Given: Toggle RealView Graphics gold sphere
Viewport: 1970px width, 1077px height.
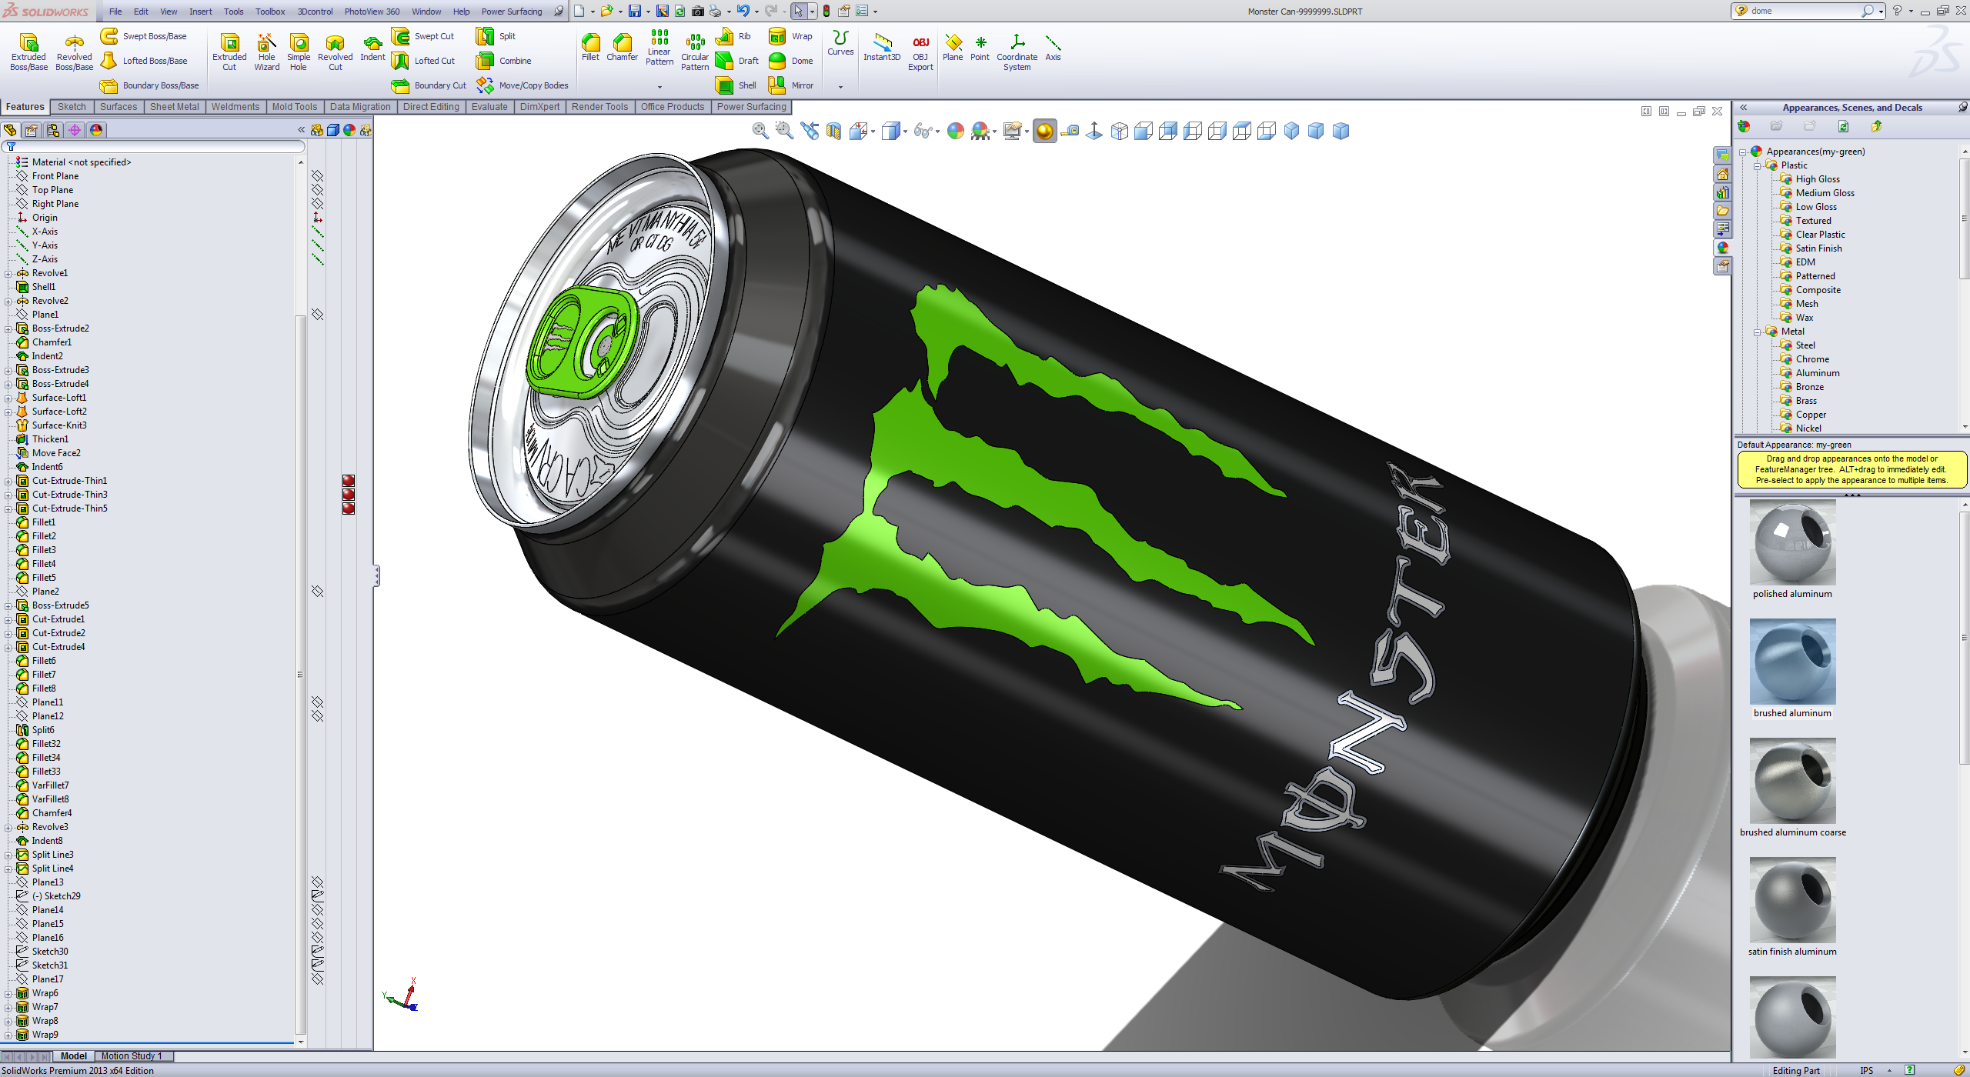Looking at the screenshot, I should pos(1044,132).
